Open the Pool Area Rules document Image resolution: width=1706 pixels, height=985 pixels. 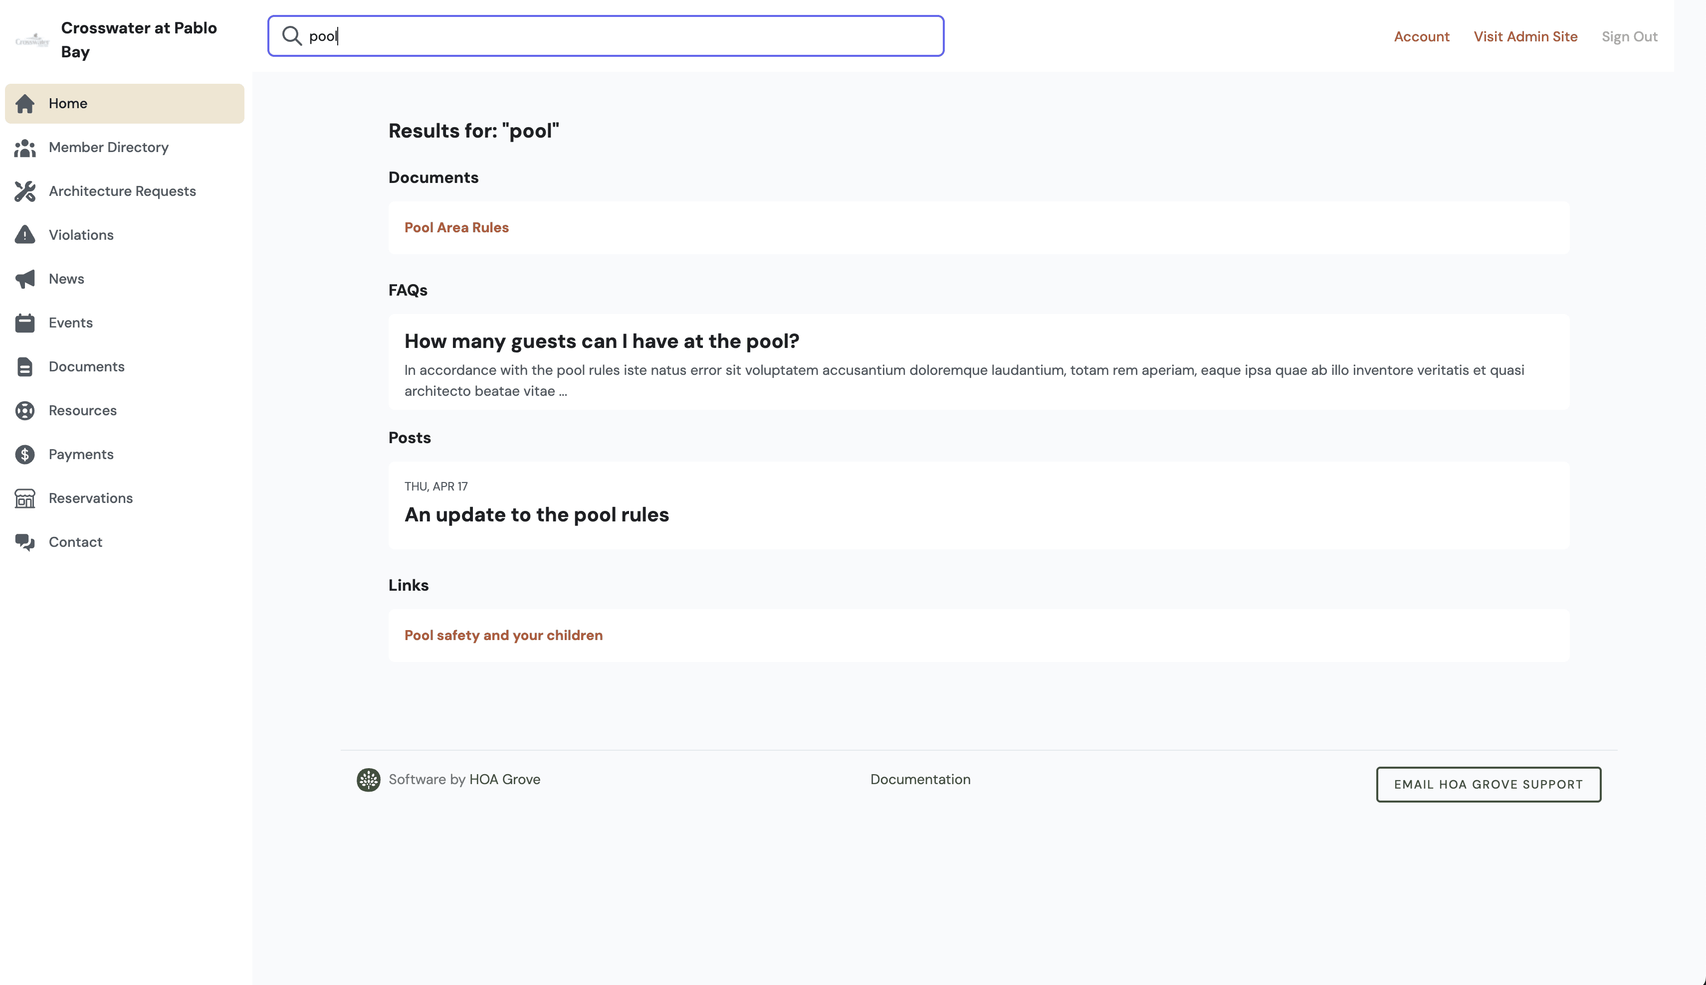click(x=456, y=227)
